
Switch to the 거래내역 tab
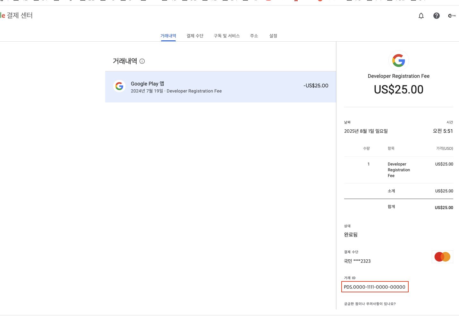[168, 36]
